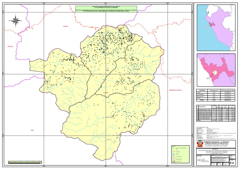Click the OTUZCO province label
This screenshot has width=239, height=169.
[66, 26]
